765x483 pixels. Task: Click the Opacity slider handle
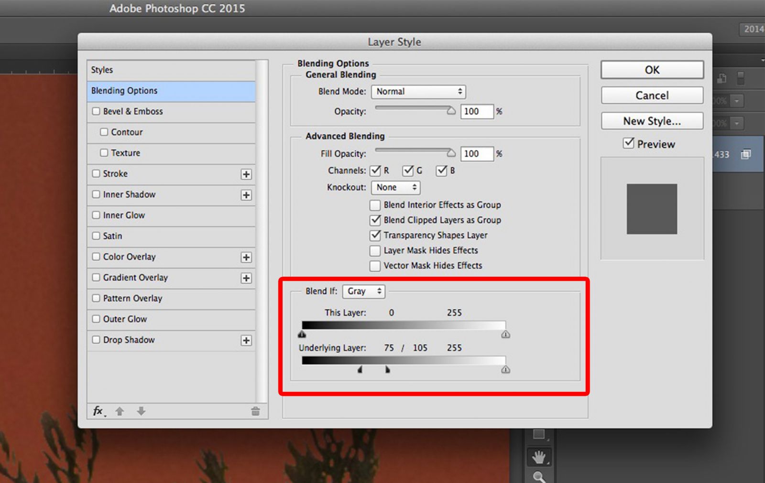[x=450, y=111]
